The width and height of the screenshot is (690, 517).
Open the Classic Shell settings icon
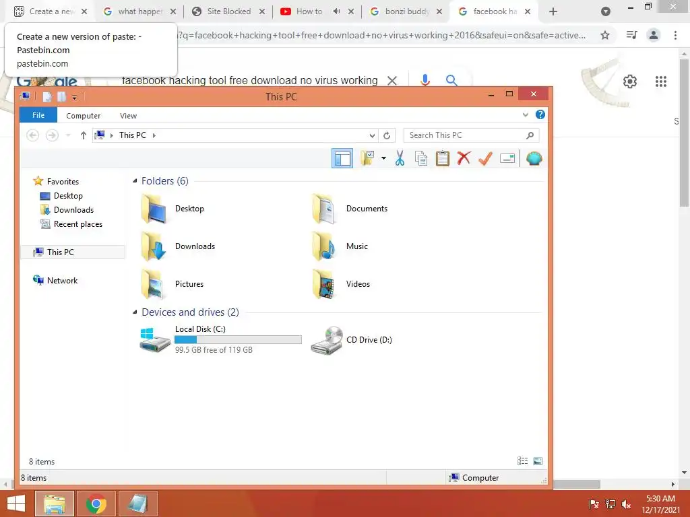tap(534, 158)
